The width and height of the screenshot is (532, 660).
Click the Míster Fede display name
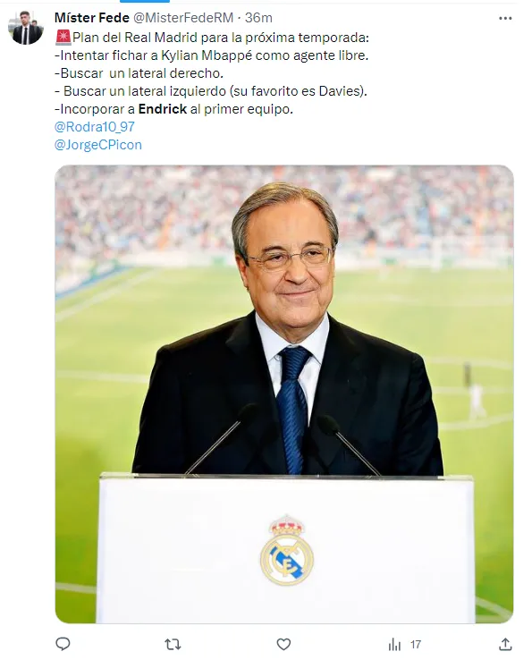(92, 18)
